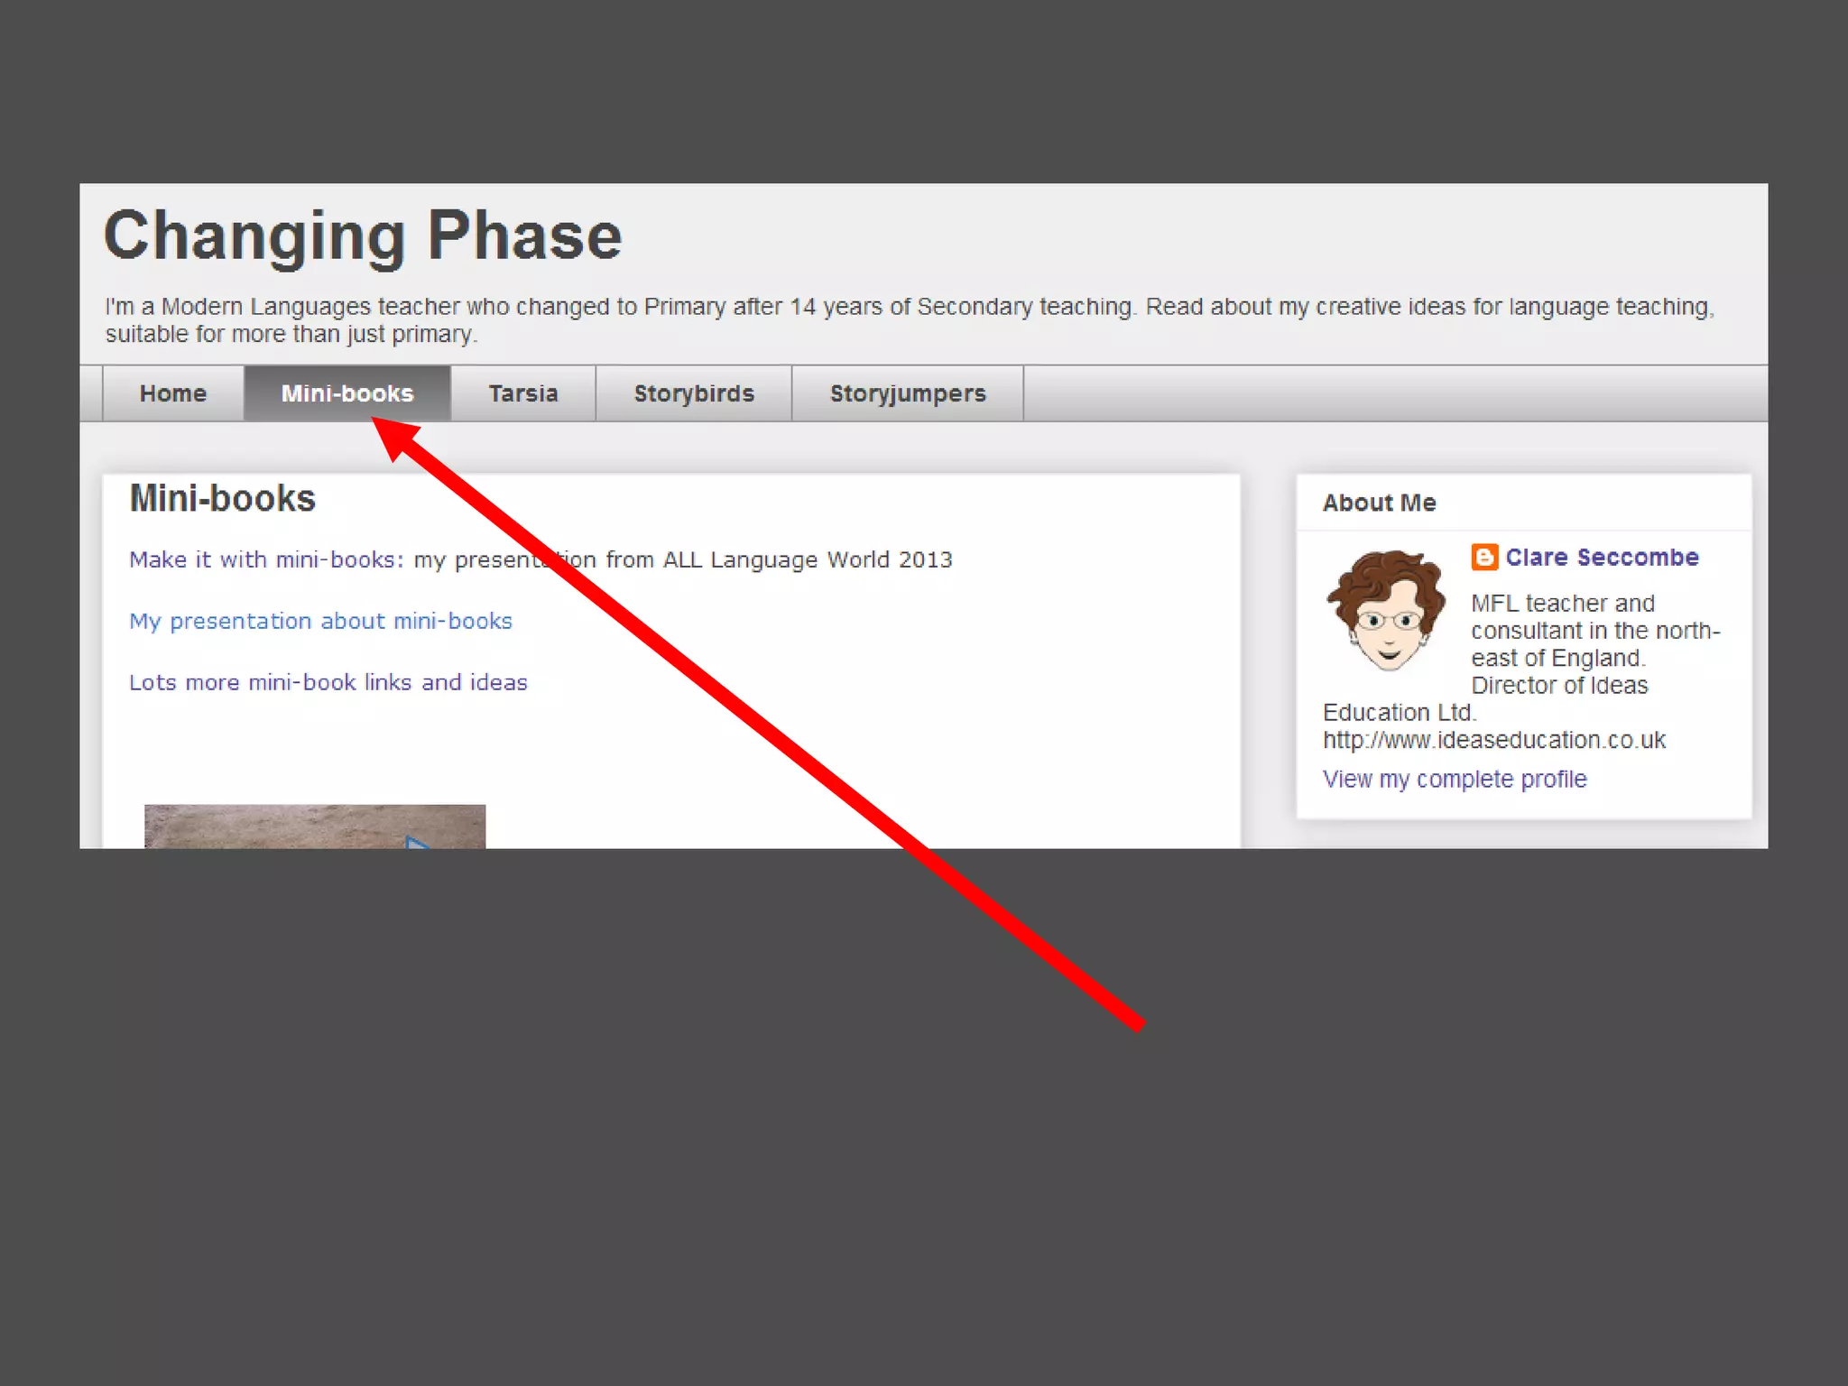Image resolution: width=1848 pixels, height=1386 pixels.
Task: Click the partially visible photo thumbnail
Action: [x=314, y=826]
